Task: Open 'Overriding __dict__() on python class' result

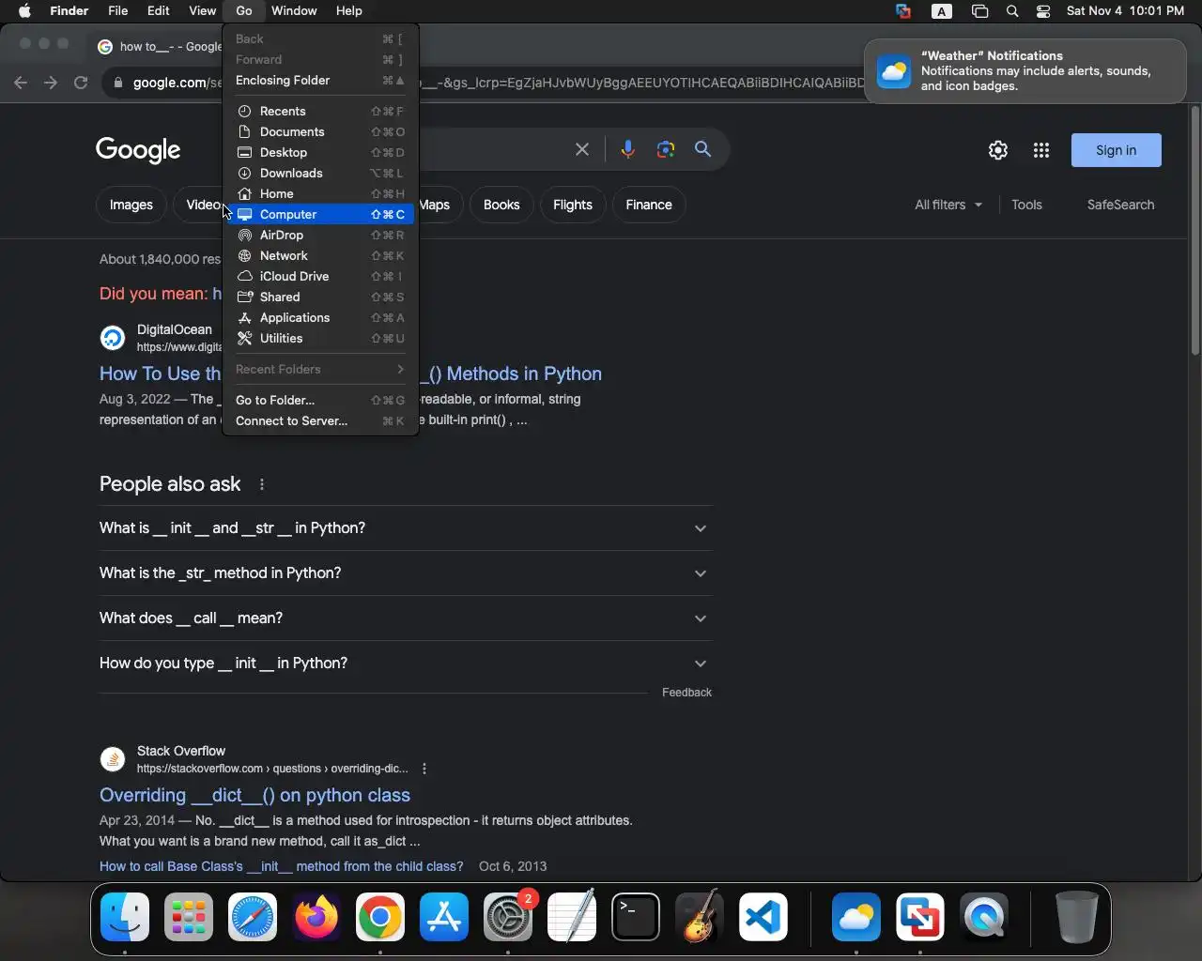Action: [254, 795]
